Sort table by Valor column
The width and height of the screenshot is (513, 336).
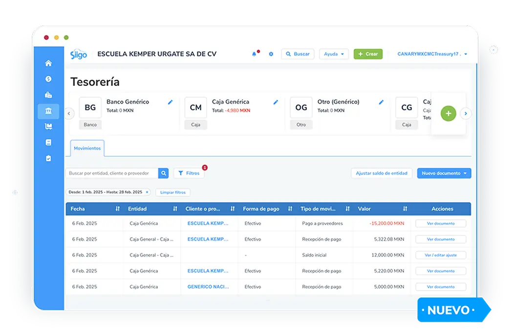pyautogui.click(x=405, y=209)
